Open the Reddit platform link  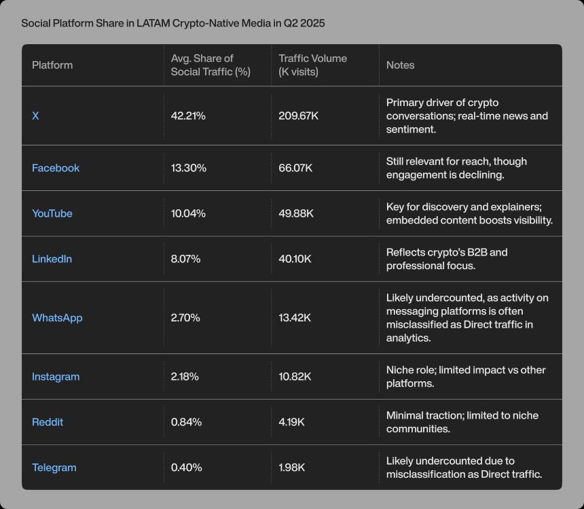(48, 422)
